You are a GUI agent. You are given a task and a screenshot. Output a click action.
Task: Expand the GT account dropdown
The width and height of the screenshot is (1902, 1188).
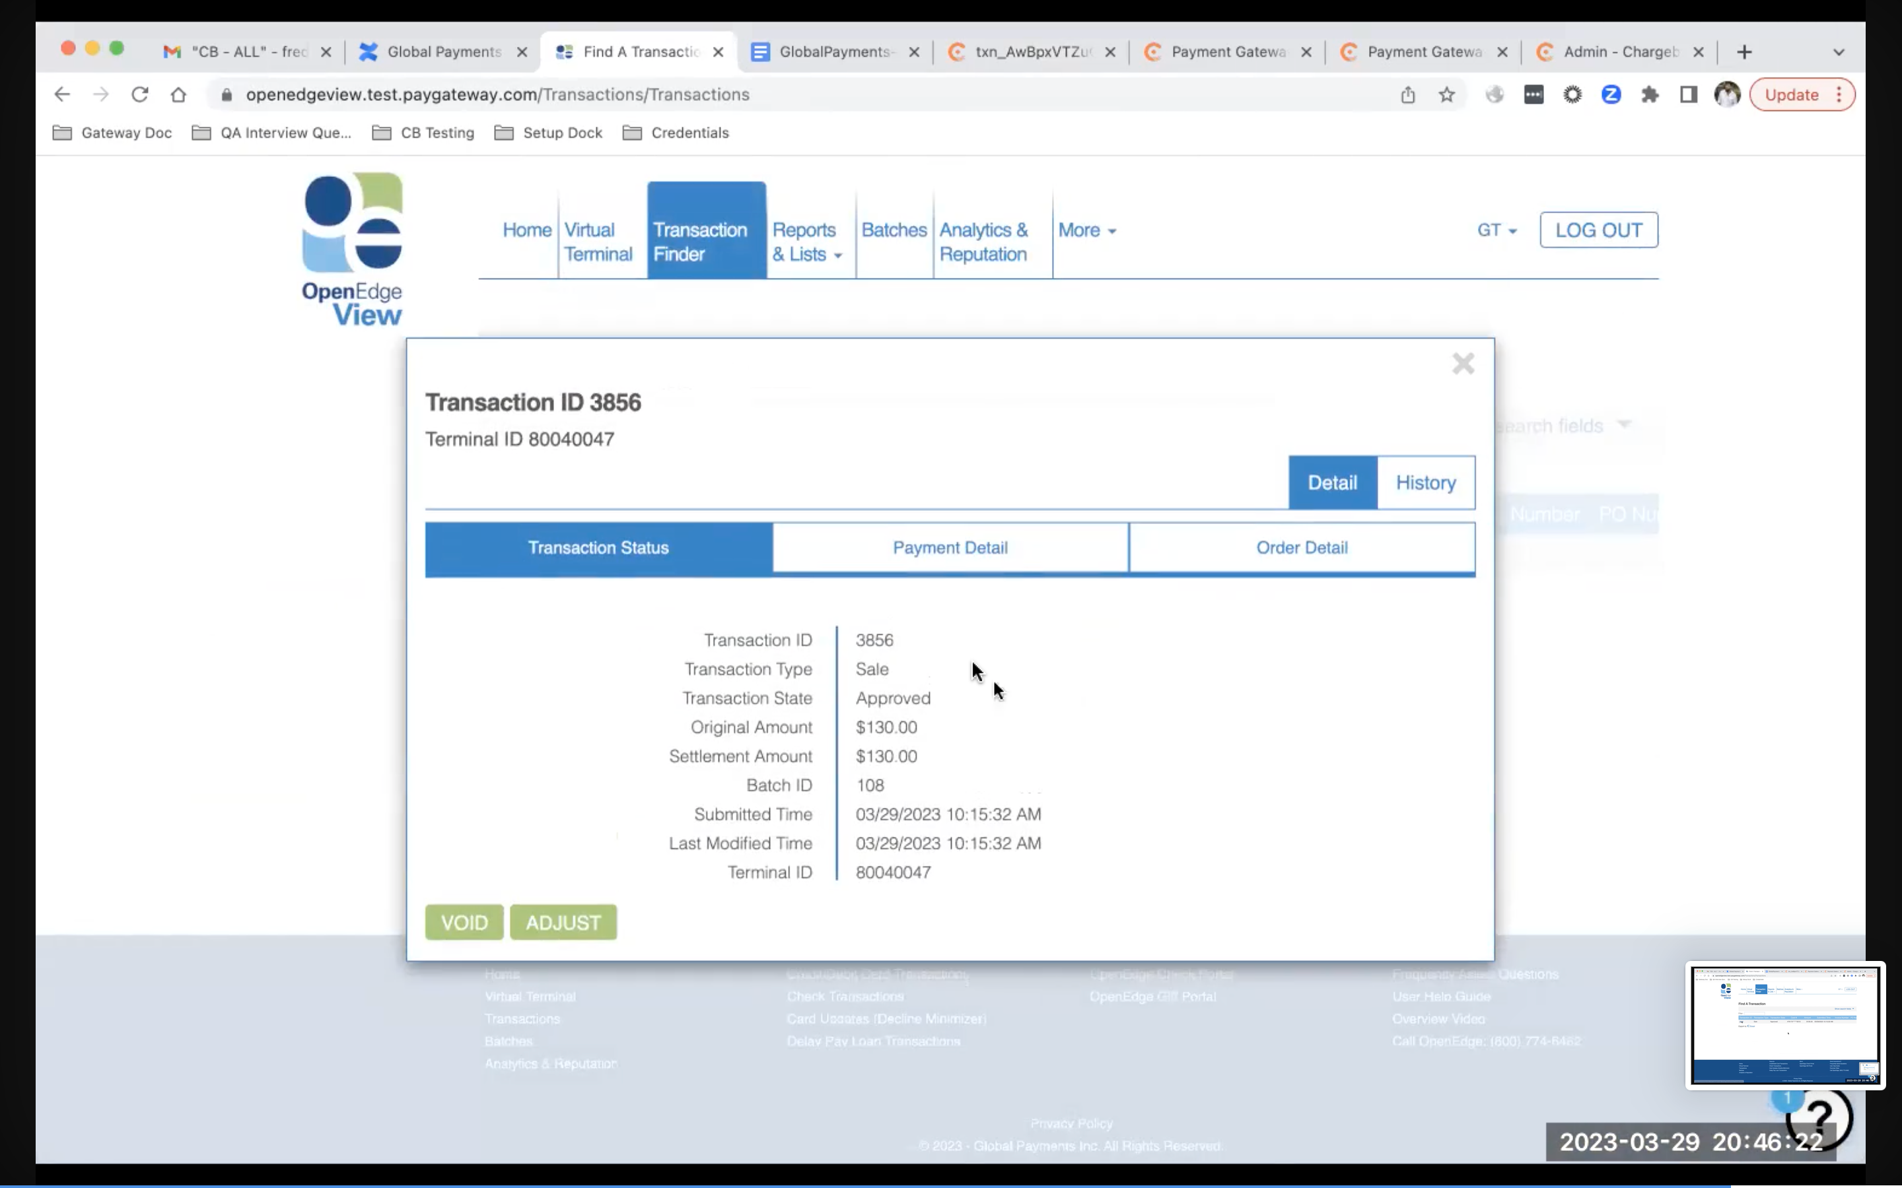[1497, 230]
